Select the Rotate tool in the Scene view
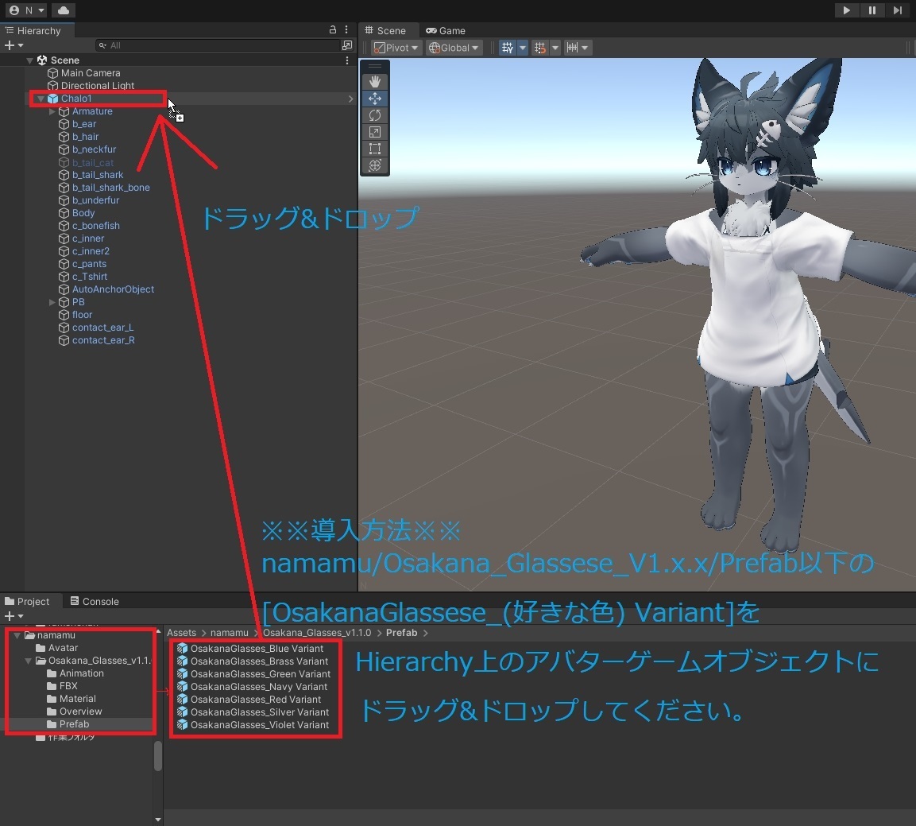Viewport: 916px width, 826px height. pos(374,114)
